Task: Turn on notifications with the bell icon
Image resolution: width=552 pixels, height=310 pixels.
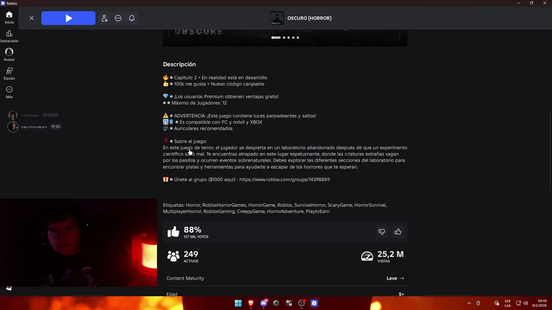Action: pos(132,18)
